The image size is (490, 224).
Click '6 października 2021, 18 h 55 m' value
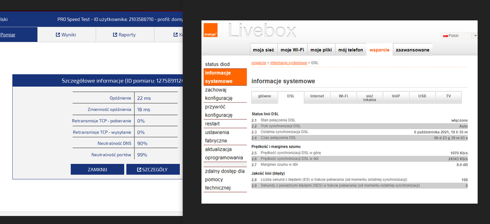[x=440, y=132]
